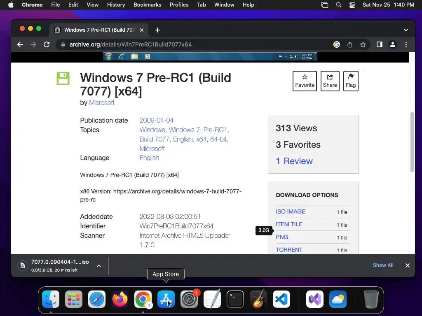The image size is (422, 316).
Task: Click Show All downloads
Action: (383, 265)
